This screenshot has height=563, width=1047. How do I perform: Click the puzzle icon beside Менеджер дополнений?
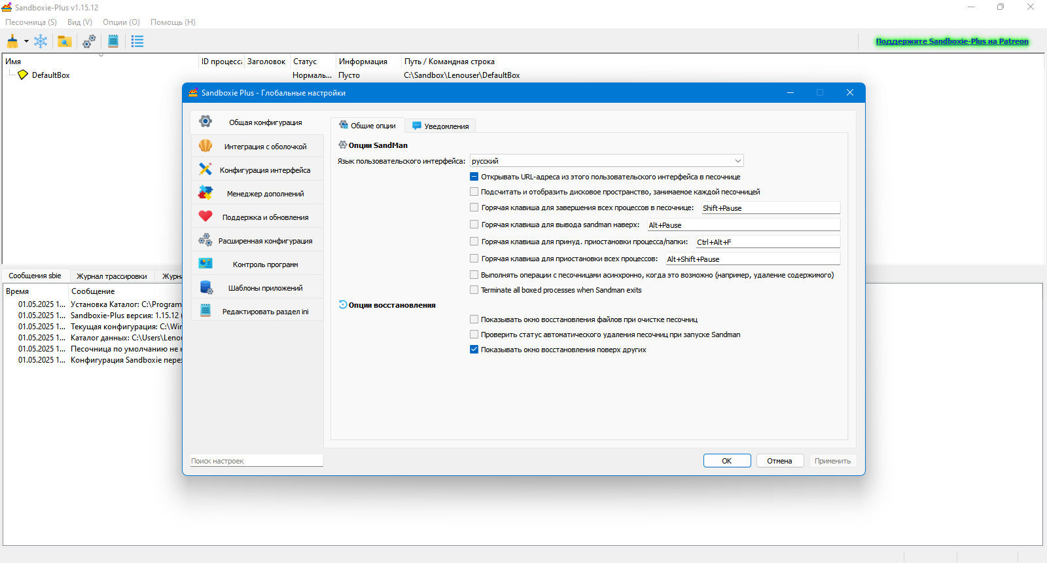tap(205, 192)
